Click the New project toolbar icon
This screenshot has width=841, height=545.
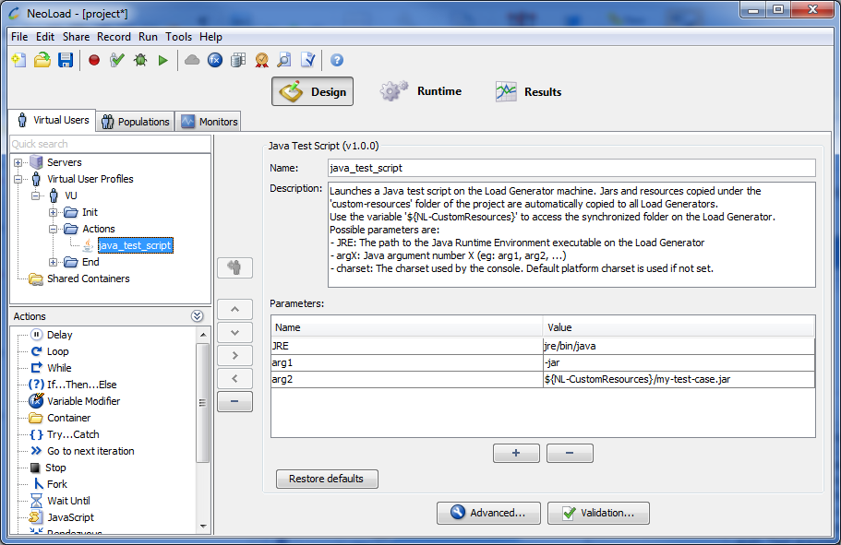point(19,60)
